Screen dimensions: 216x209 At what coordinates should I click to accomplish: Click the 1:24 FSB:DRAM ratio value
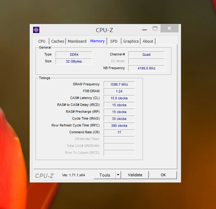(119, 91)
